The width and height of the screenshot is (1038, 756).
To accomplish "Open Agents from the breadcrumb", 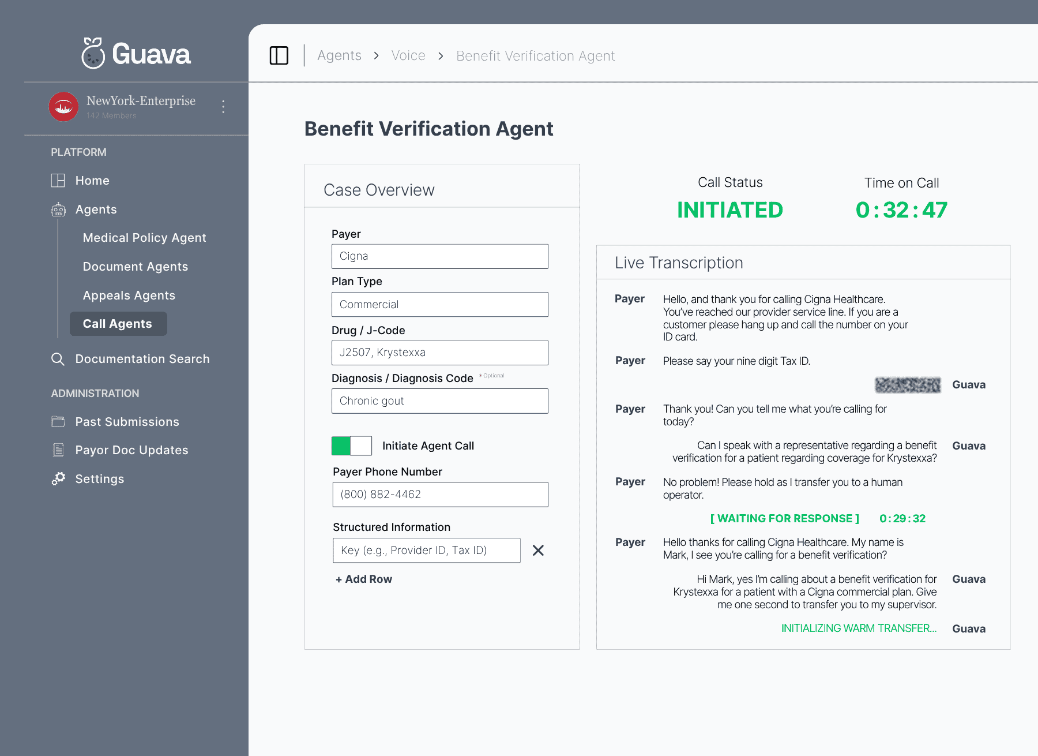I will (339, 55).
